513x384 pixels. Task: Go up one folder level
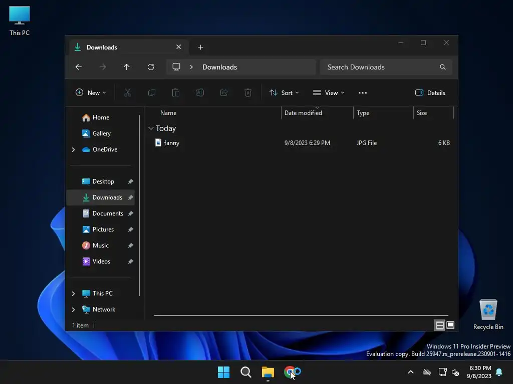point(127,67)
